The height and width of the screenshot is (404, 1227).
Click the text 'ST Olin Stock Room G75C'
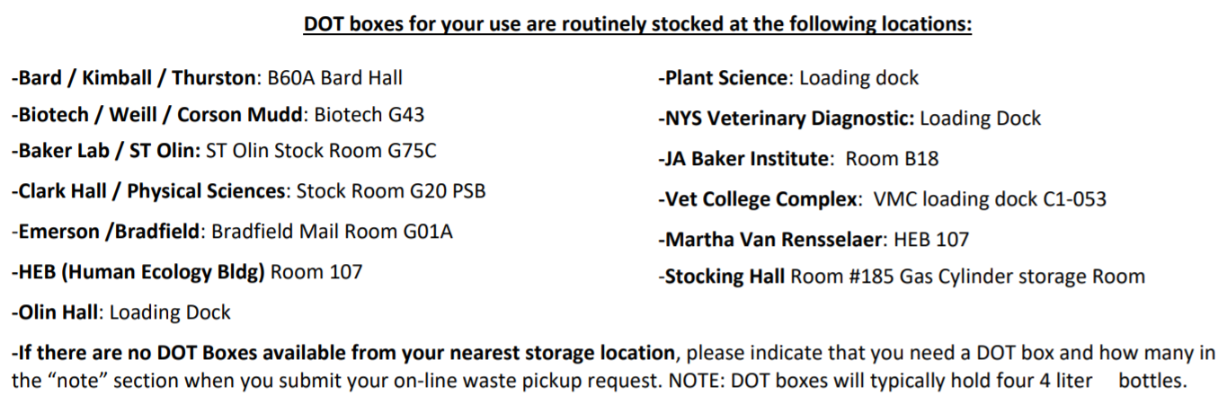coord(322,151)
